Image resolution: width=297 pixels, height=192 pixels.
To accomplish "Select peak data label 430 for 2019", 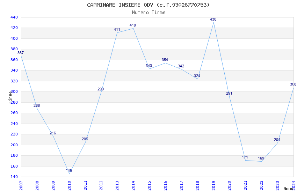I will pos(213,19).
